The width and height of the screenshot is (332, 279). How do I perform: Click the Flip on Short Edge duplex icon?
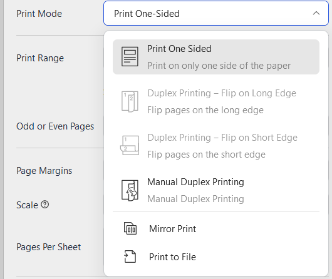[x=130, y=146]
